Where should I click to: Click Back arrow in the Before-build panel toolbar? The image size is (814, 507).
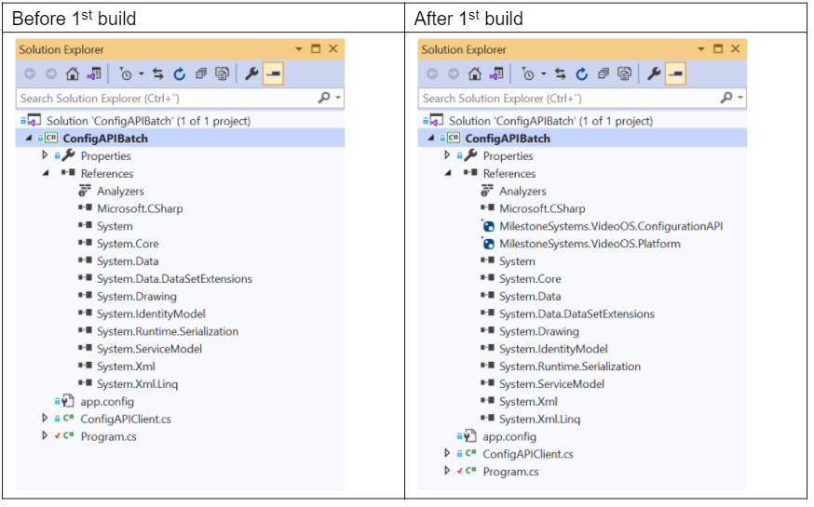click(x=30, y=74)
